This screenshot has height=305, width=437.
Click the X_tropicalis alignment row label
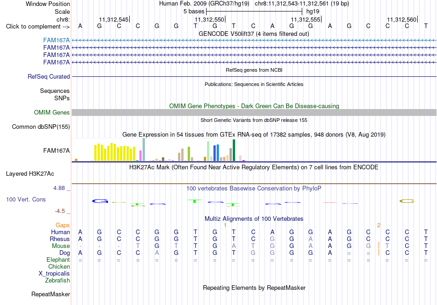pos(54,274)
